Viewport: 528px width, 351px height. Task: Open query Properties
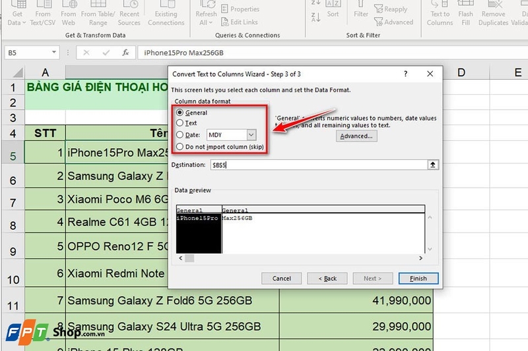240,9
